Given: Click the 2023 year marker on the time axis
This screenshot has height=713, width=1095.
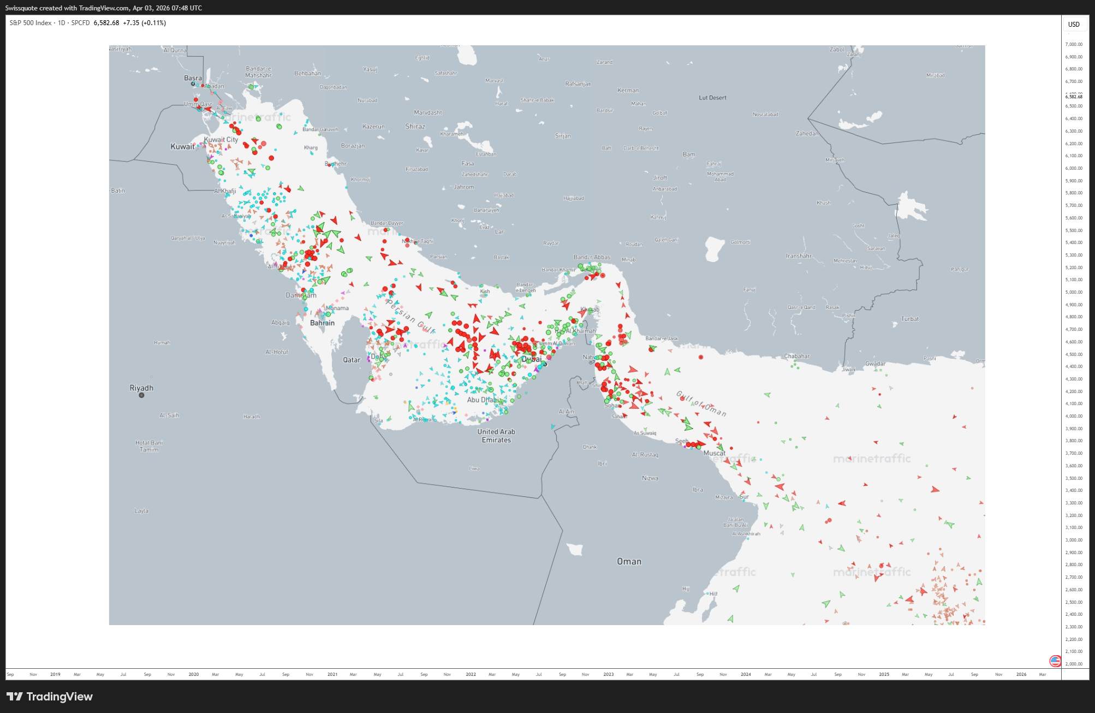Looking at the screenshot, I should [608, 674].
